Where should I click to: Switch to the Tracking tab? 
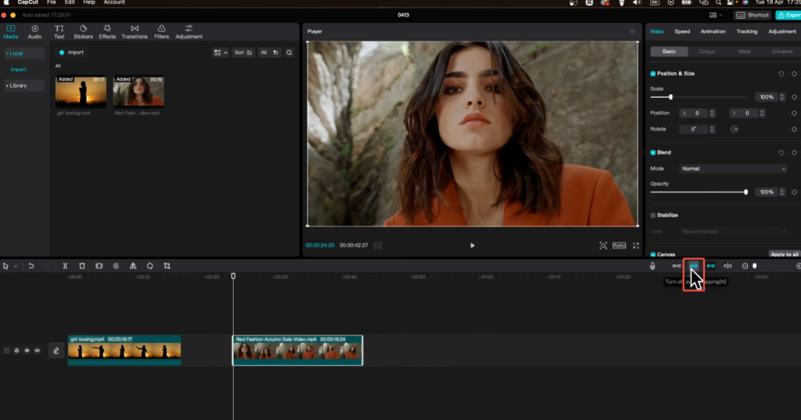(747, 32)
